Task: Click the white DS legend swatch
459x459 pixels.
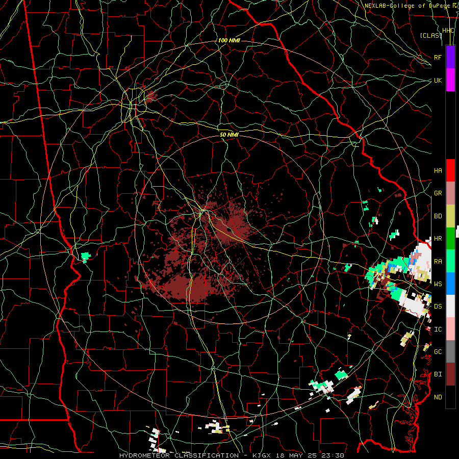Action: click(x=450, y=306)
